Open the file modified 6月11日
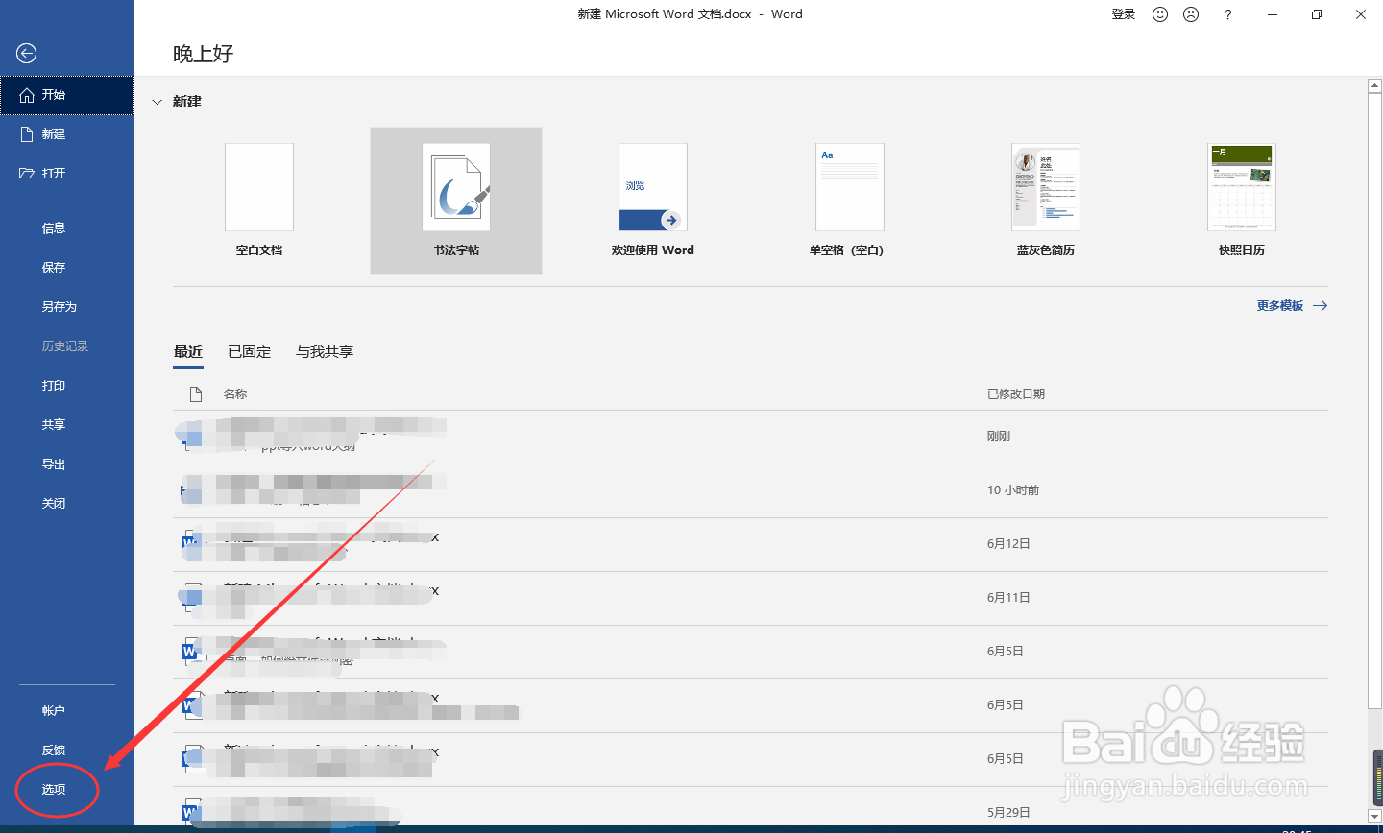The image size is (1383, 833). click(750, 598)
